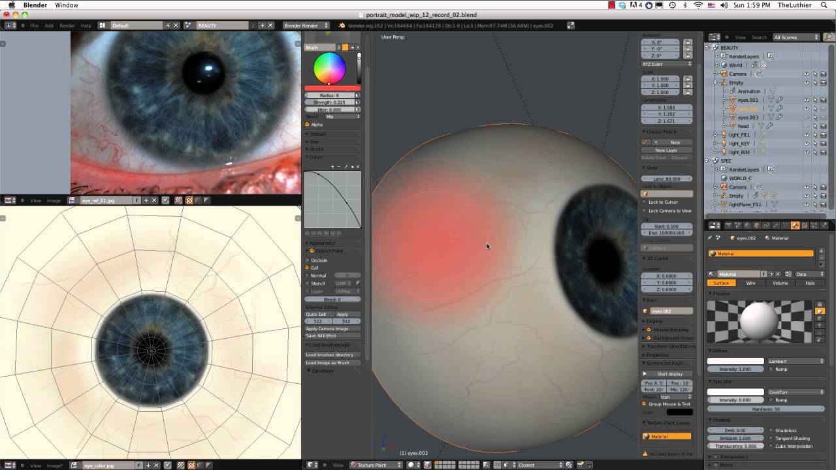
Task: Enable Tangent Shading checkbox
Action: (771, 438)
